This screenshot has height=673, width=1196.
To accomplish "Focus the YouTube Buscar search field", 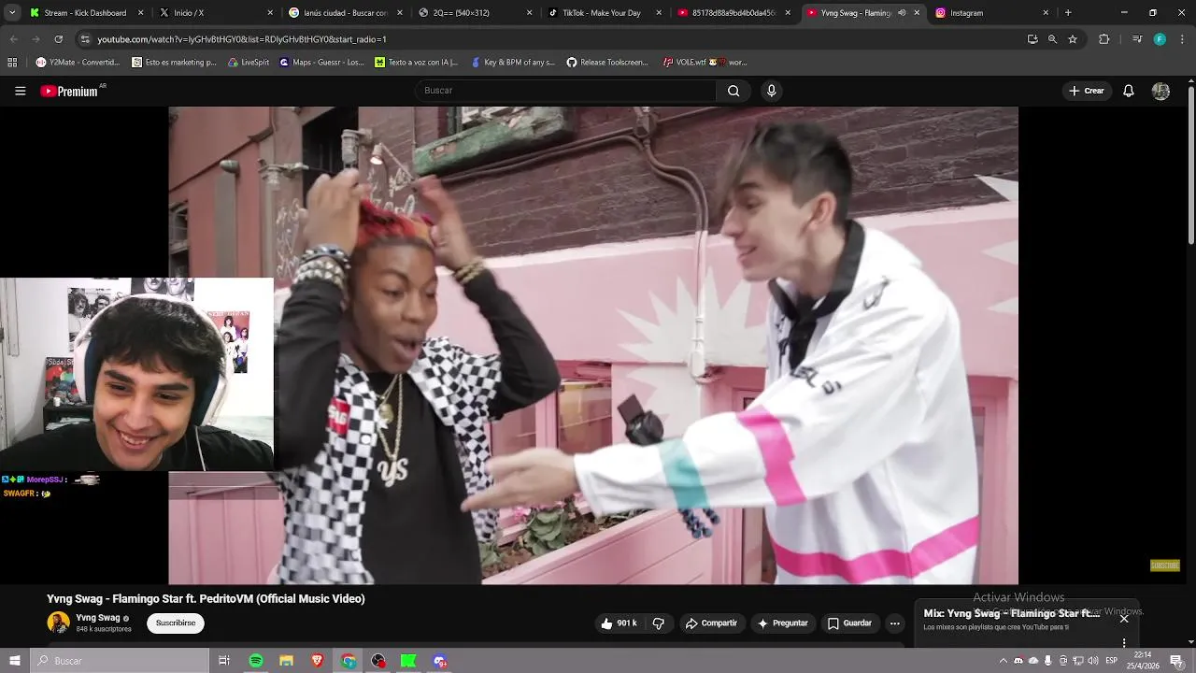I will click(x=565, y=91).
